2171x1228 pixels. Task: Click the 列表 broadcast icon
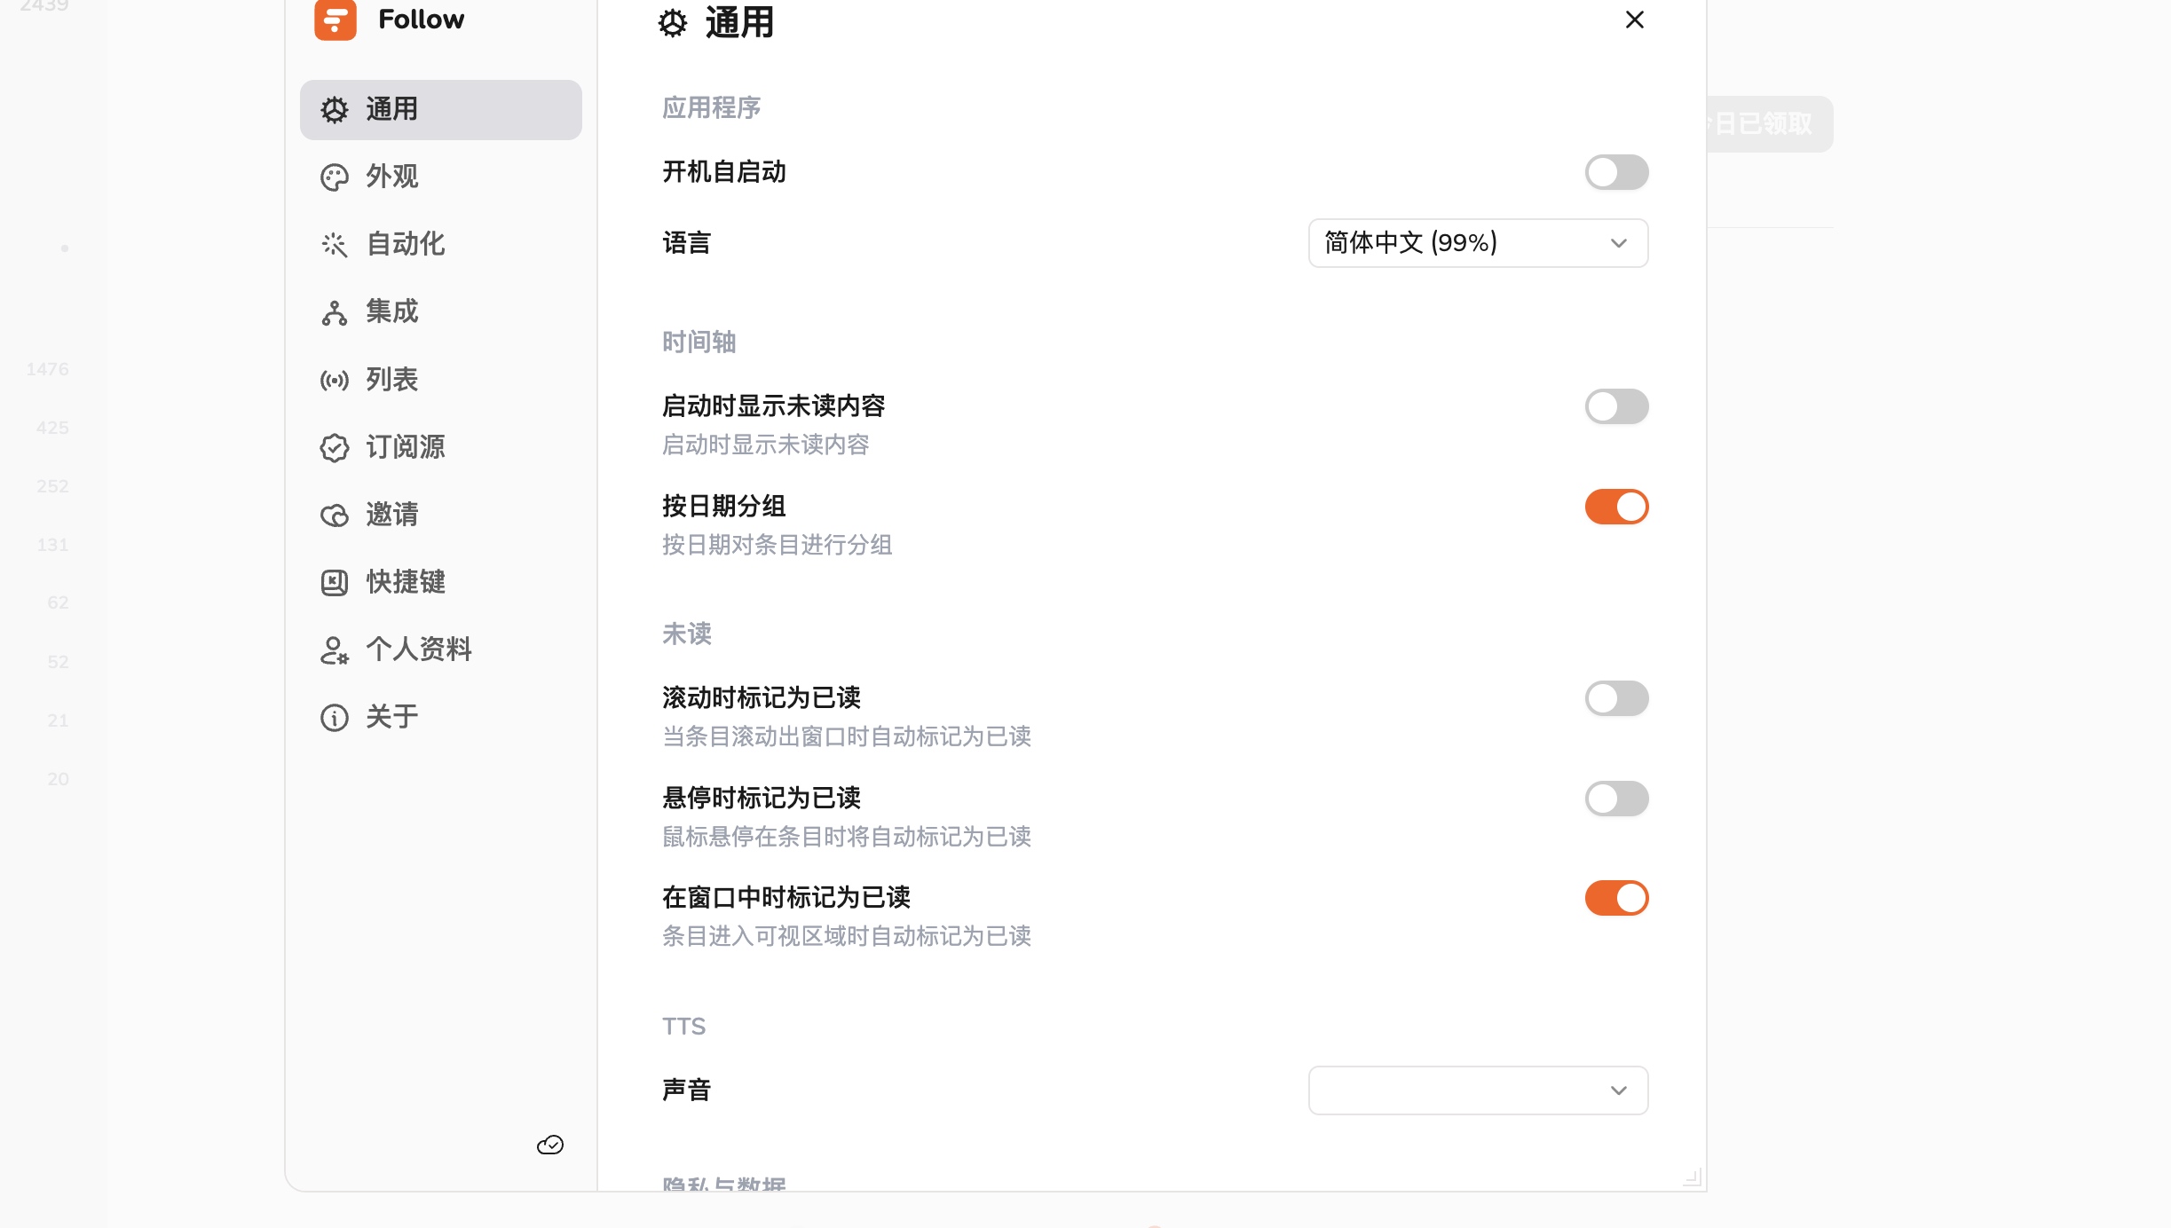tap(335, 381)
